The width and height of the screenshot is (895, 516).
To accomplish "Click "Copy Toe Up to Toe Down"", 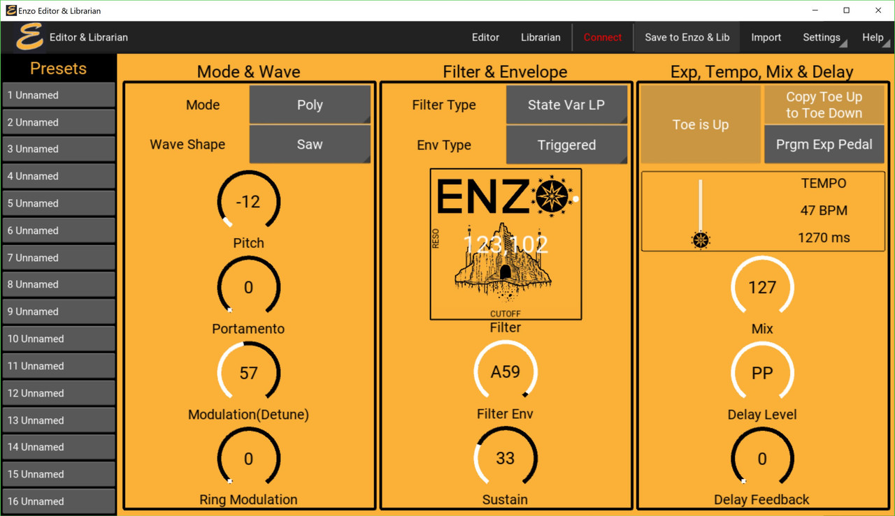I will 824,105.
